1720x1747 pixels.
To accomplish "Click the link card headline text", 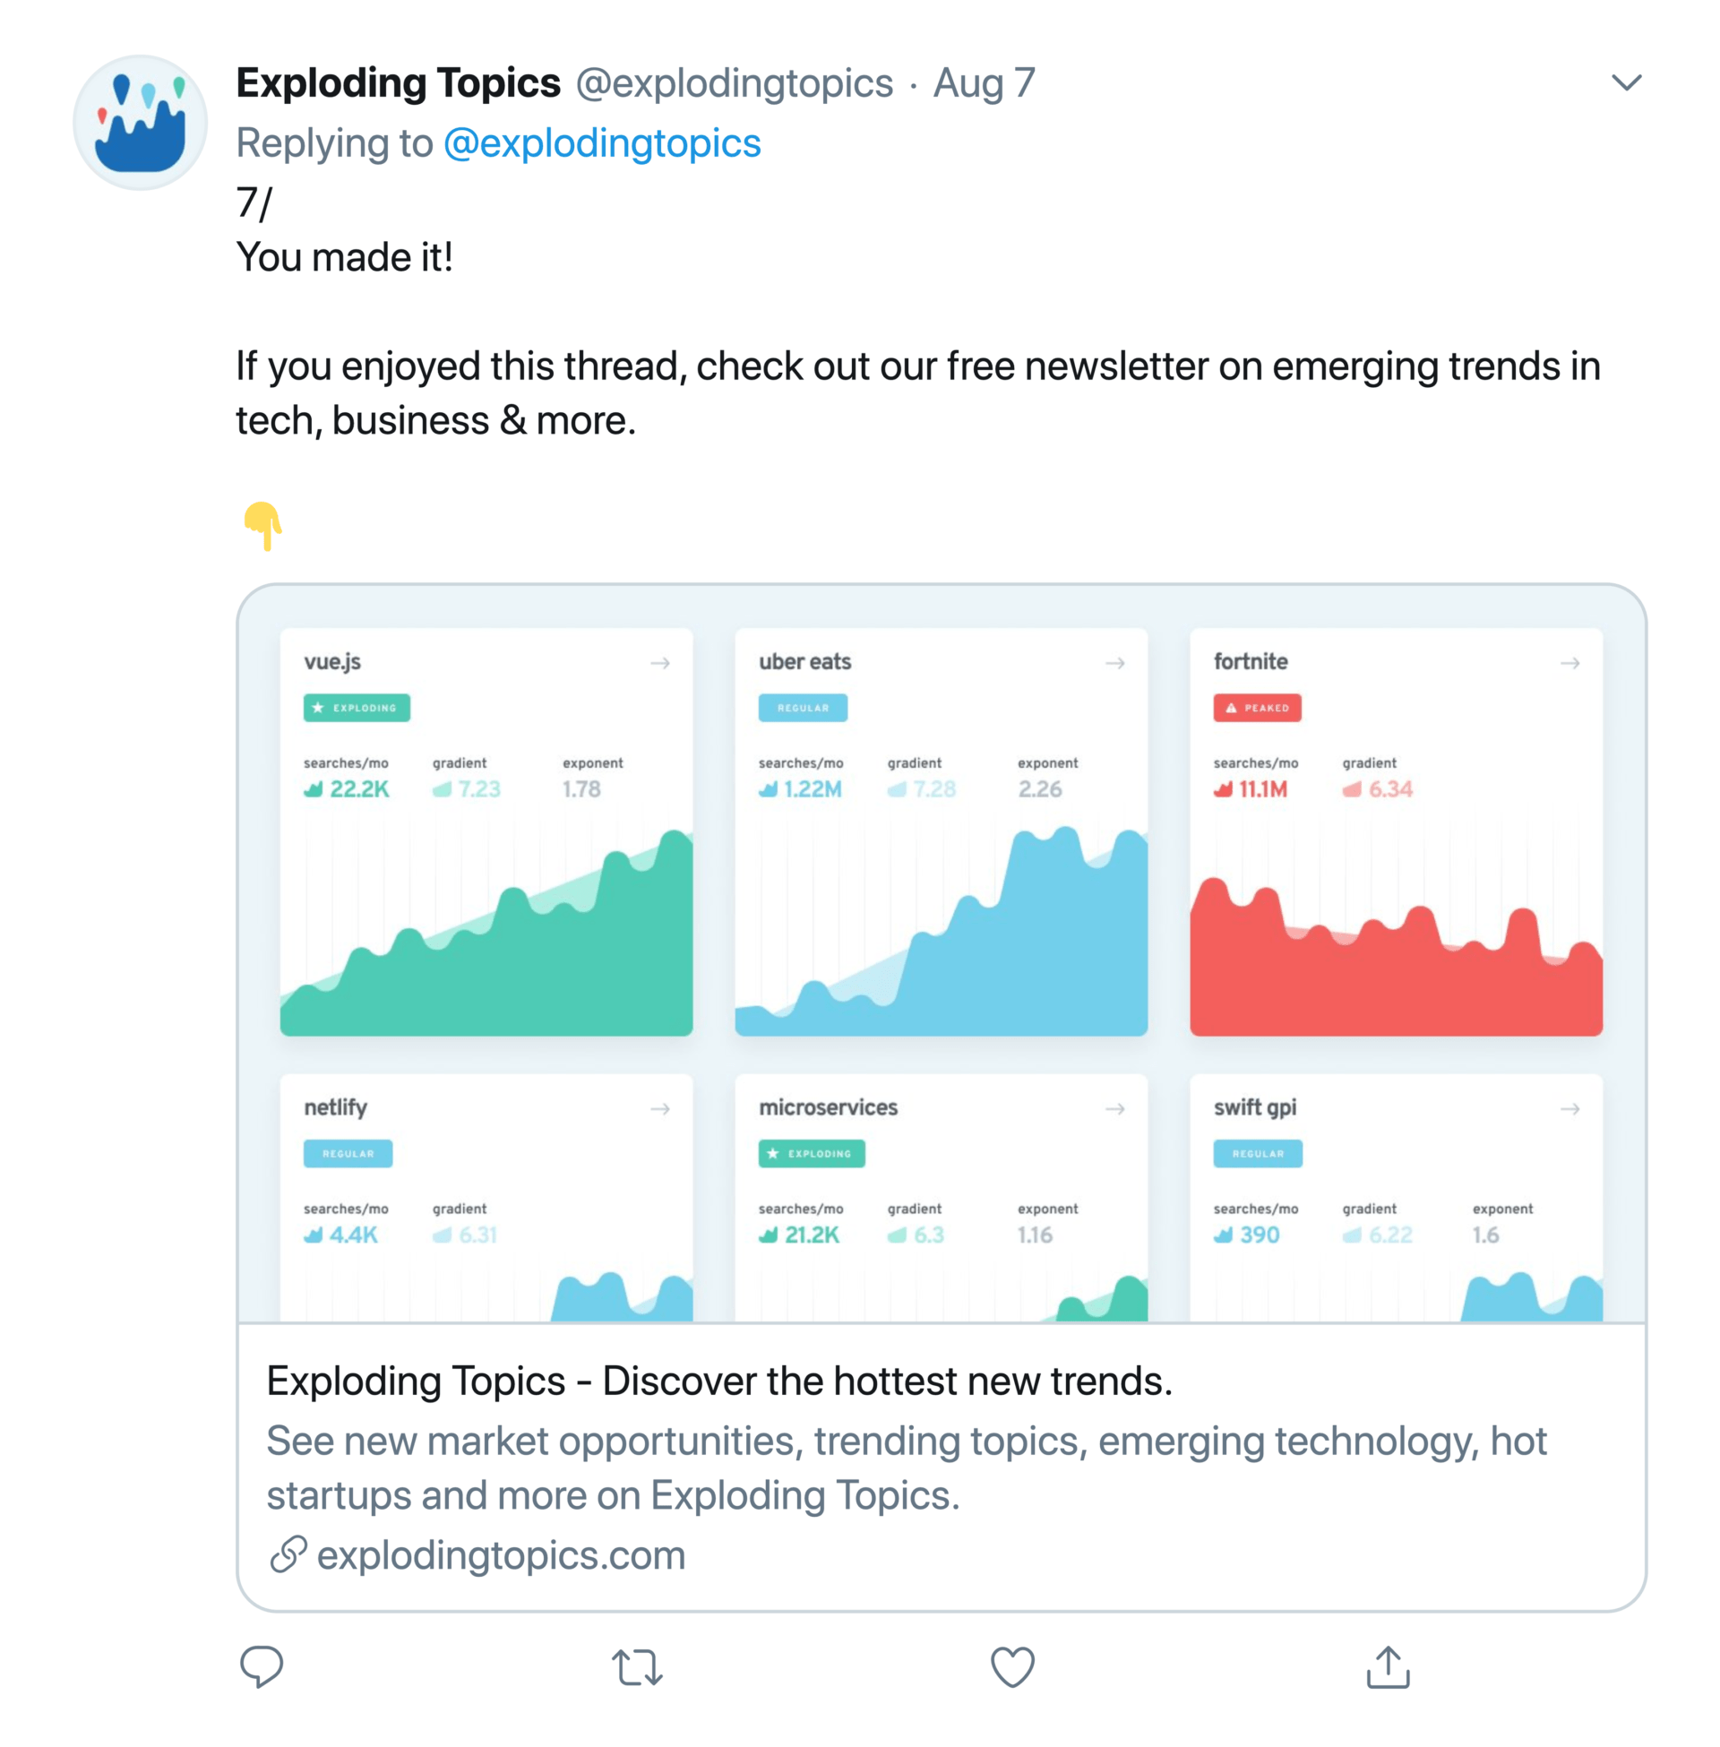I will 719,1381.
